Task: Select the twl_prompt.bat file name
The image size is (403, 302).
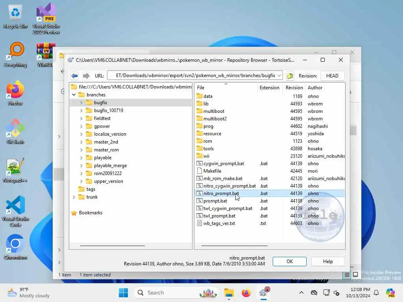Action: (219, 216)
